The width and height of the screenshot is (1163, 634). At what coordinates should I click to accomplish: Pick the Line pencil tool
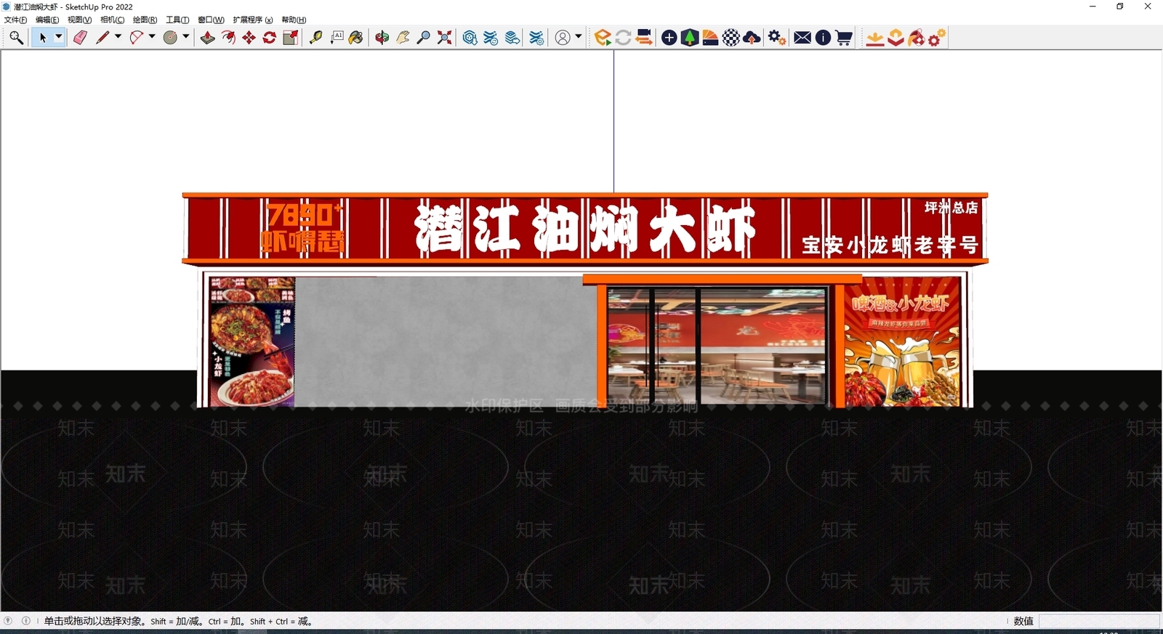[x=102, y=38]
